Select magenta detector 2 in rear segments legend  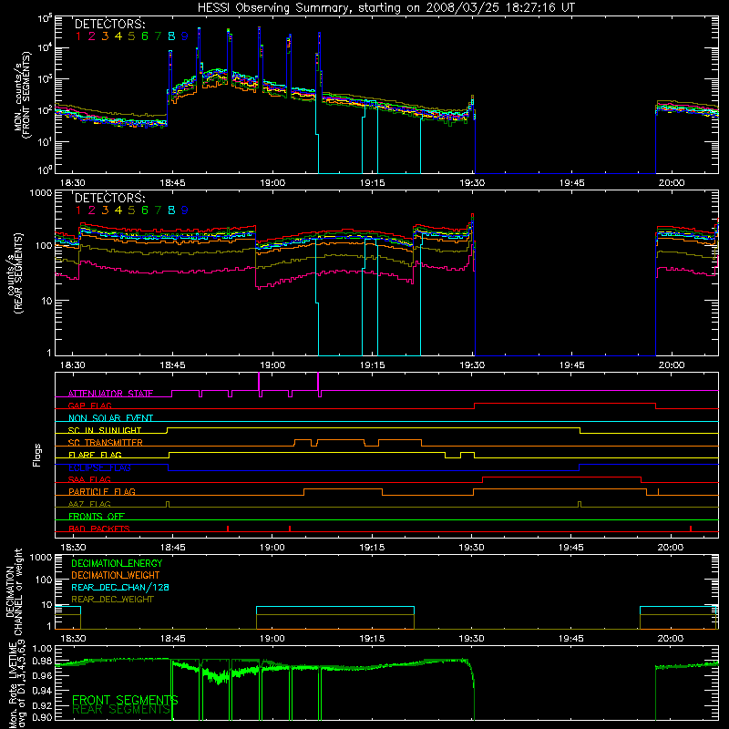click(x=92, y=210)
